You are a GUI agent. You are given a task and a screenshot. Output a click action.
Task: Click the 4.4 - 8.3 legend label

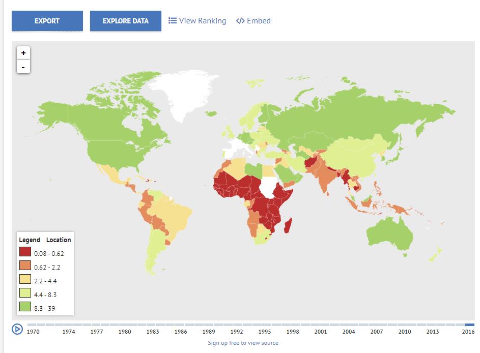pos(45,295)
